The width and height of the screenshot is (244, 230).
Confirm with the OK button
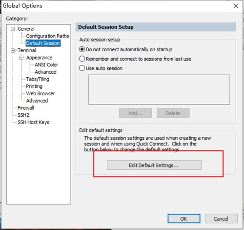(x=184, y=219)
